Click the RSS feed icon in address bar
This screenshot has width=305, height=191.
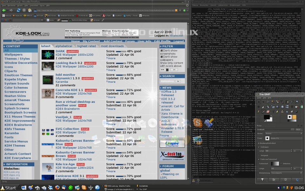[x=176, y=11]
